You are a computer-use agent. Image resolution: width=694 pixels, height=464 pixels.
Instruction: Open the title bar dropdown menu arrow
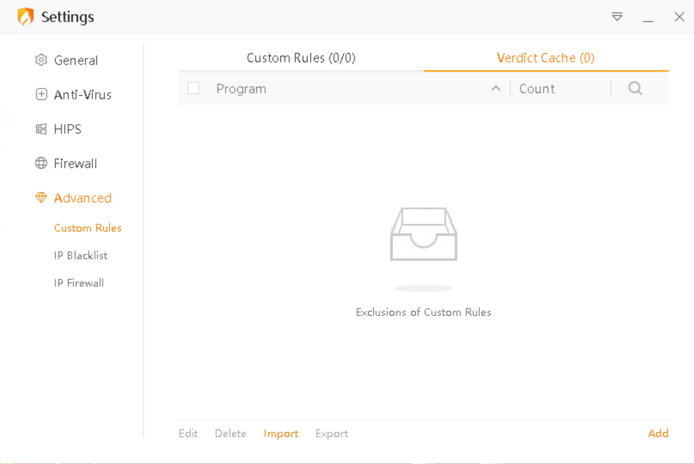click(617, 17)
